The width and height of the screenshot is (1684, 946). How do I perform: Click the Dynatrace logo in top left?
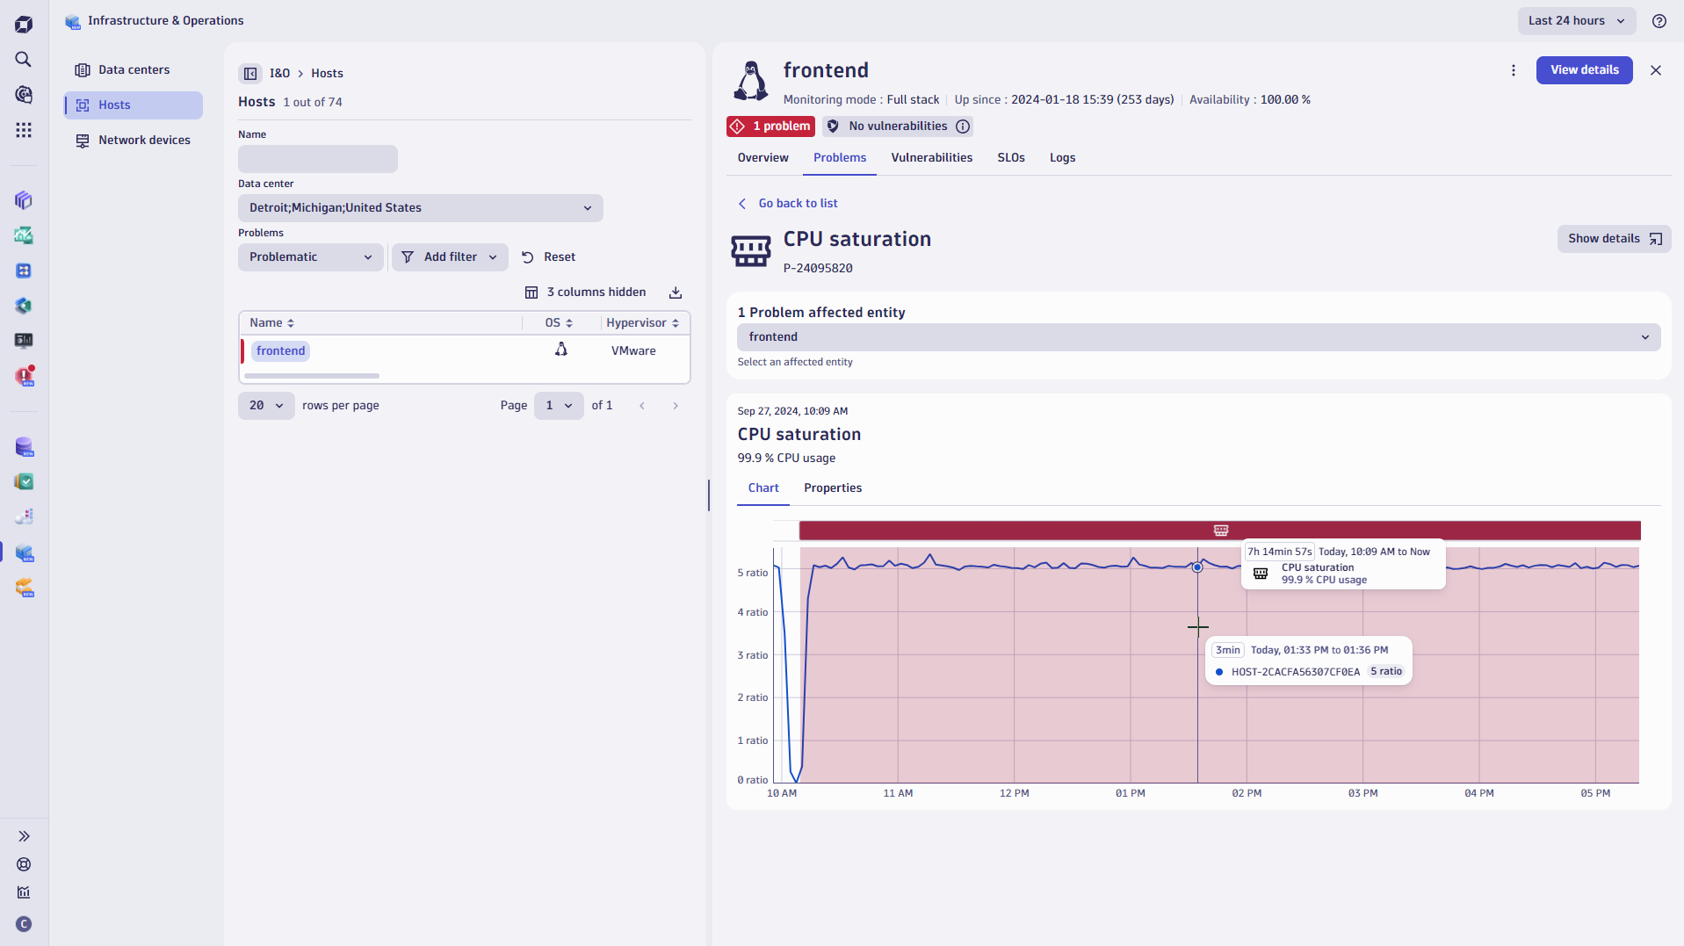24,24
